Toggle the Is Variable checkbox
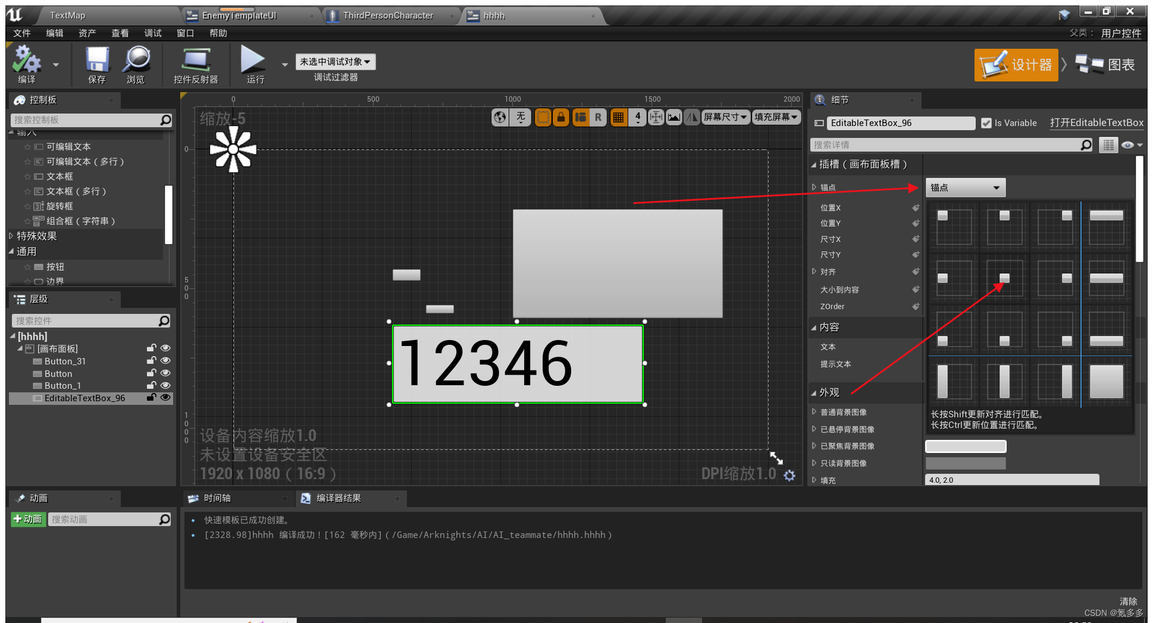 (986, 123)
